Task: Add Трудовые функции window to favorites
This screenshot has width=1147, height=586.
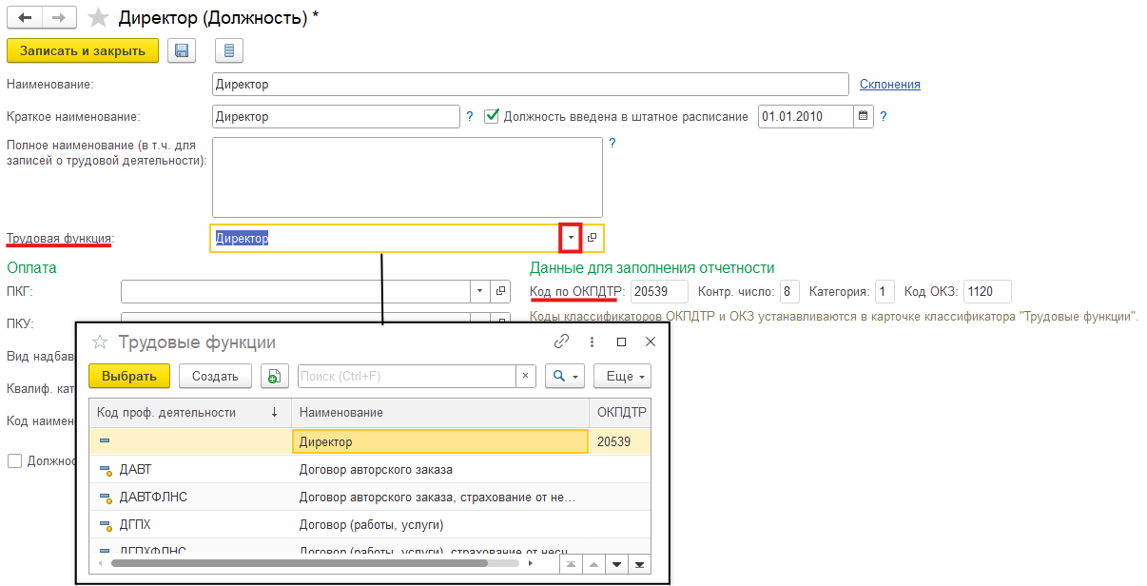Action: [x=99, y=342]
